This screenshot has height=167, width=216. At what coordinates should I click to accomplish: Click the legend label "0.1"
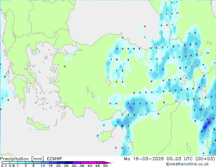4,166
